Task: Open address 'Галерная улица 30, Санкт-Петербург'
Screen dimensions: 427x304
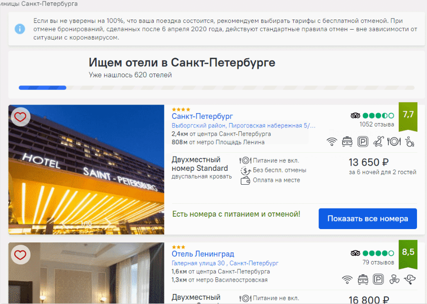Action: click(225, 263)
